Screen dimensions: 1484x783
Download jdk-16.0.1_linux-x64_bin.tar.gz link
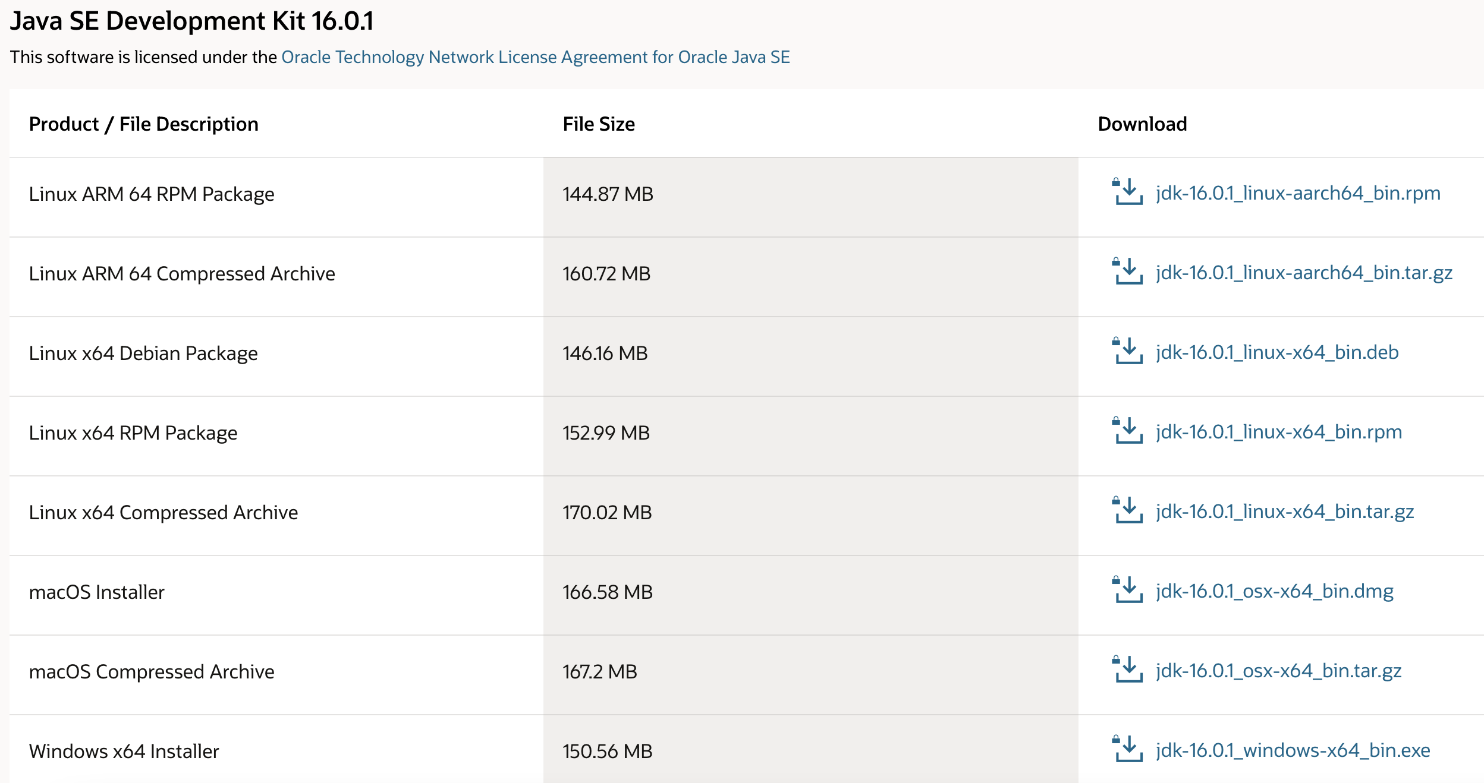point(1285,512)
